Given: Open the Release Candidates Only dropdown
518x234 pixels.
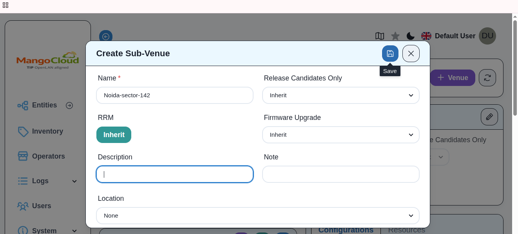Looking at the screenshot, I should 341,95.
